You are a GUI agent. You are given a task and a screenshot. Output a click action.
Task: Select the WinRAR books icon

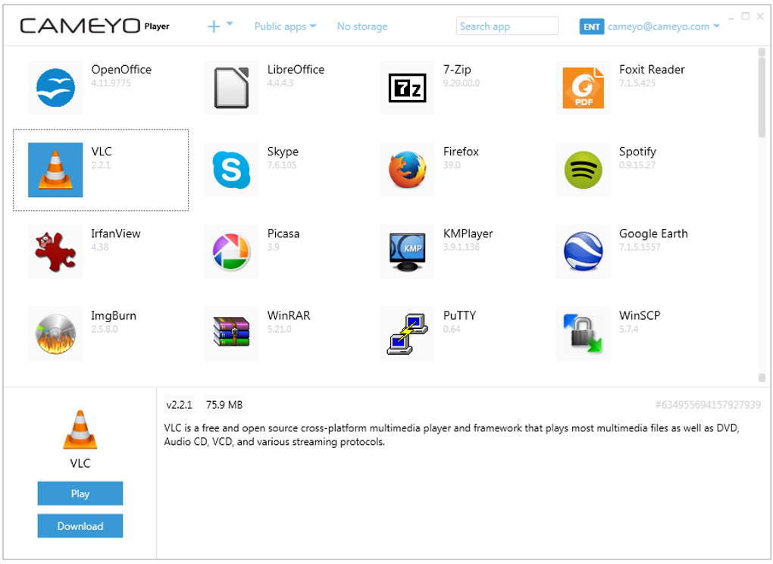click(x=231, y=334)
